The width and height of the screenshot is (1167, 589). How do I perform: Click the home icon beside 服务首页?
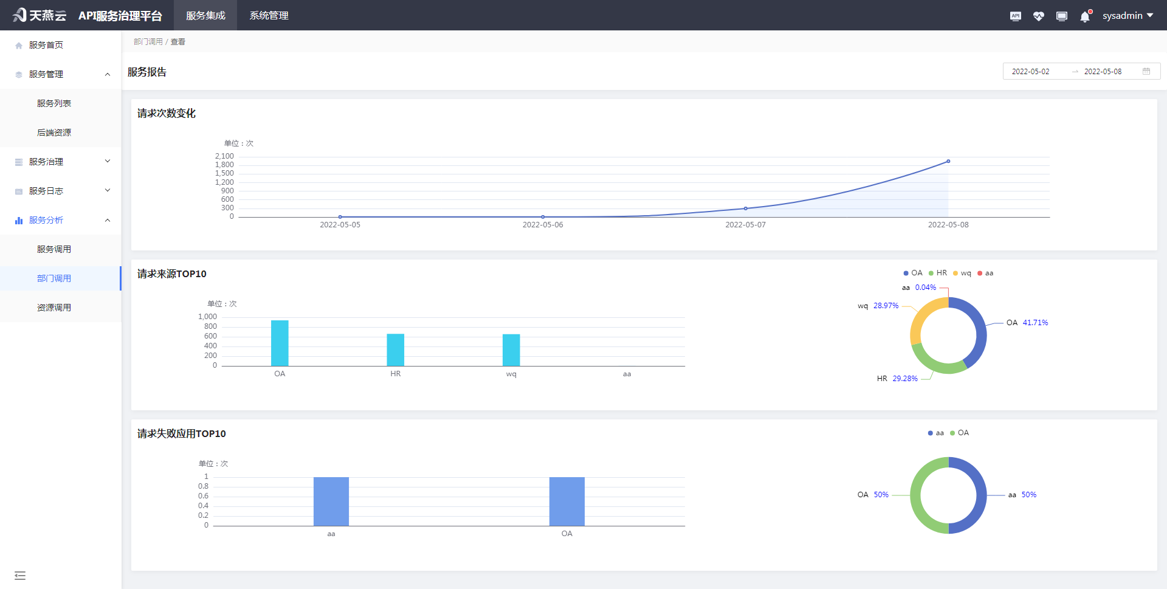pyautogui.click(x=19, y=46)
